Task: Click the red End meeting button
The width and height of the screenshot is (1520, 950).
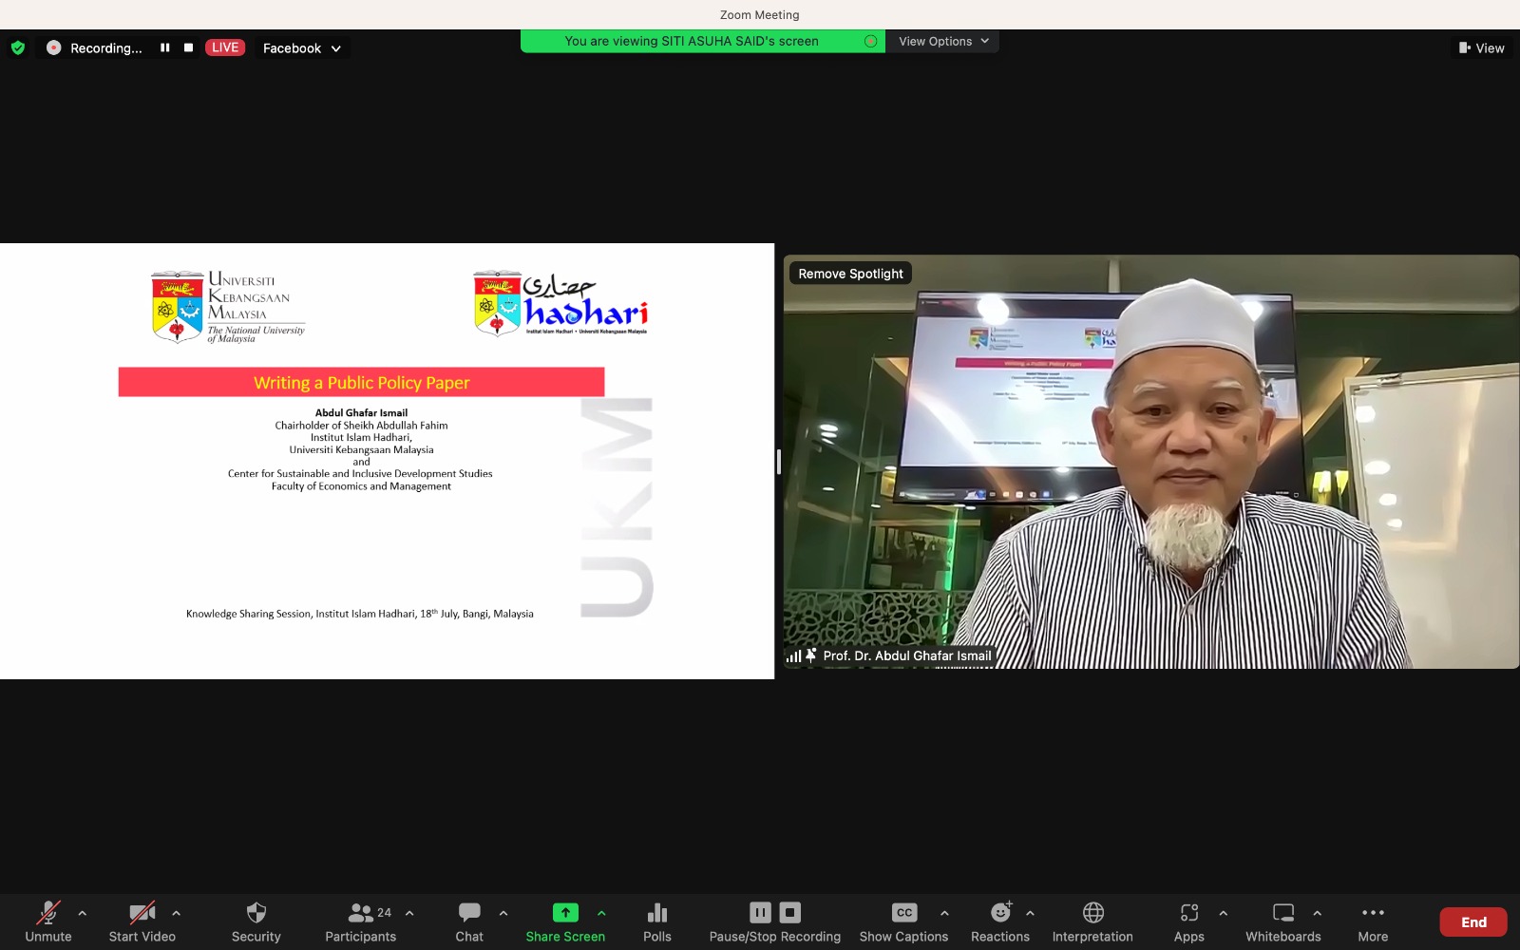Action: click(1472, 921)
